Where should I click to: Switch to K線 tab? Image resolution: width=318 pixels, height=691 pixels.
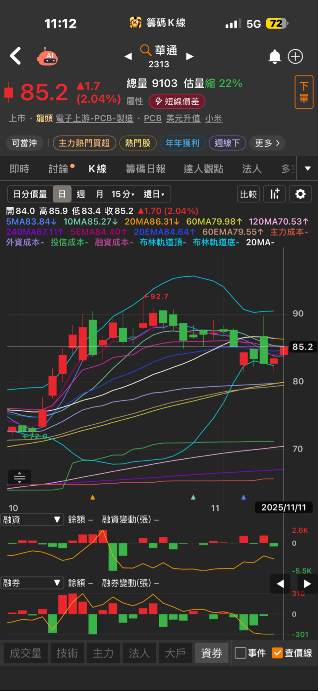point(97,169)
